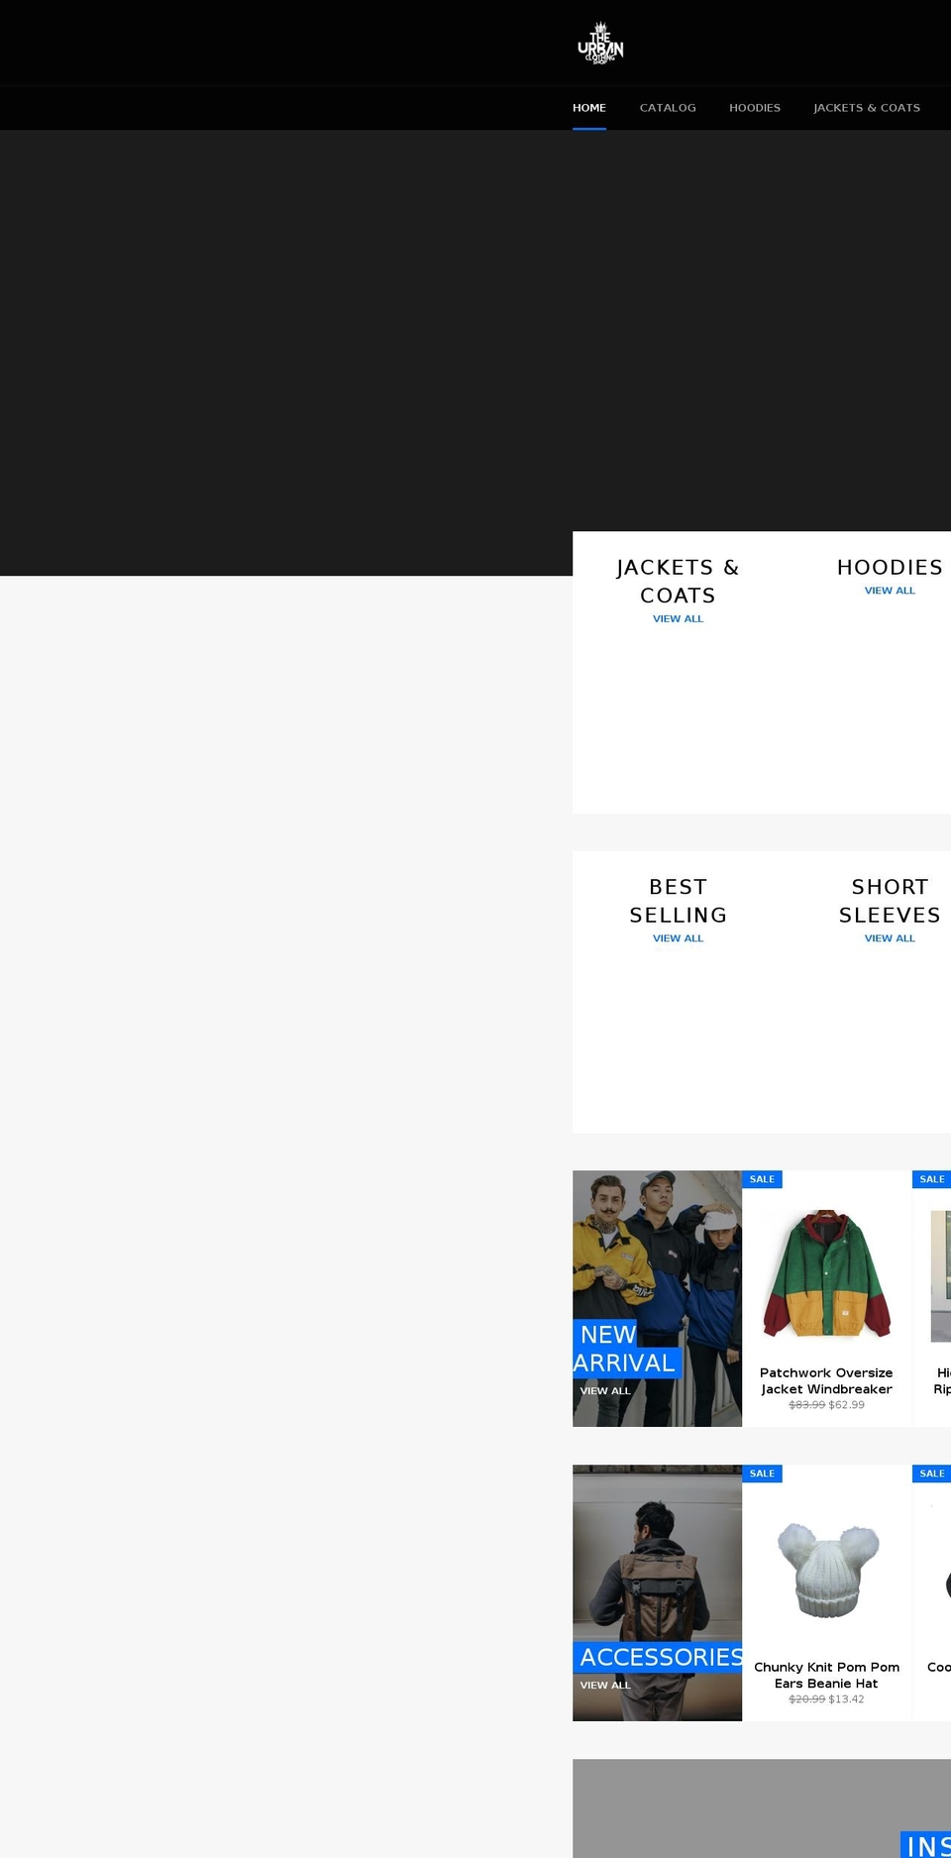Open the Hoodies collection heading
This screenshot has width=951, height=1858.
pyautogui.click(x=890, y=568)
